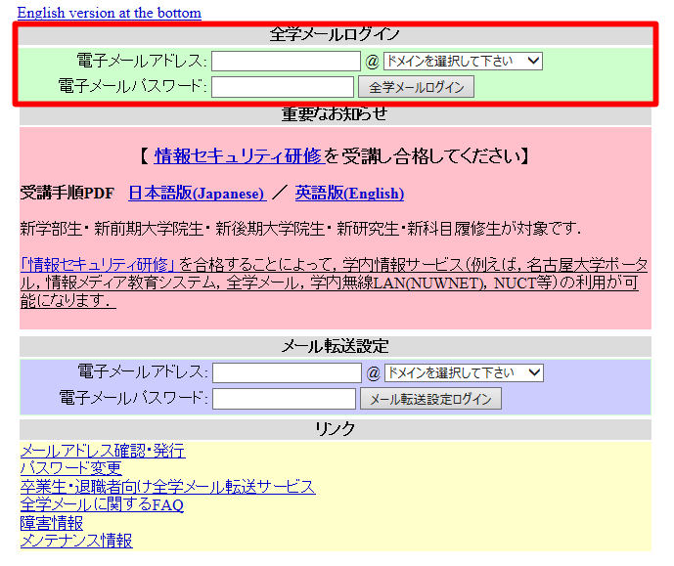This screenshot has height=566, width=674.
Task: Click the 重要なお知らせ heading text
Action: [x=335, y=114]
